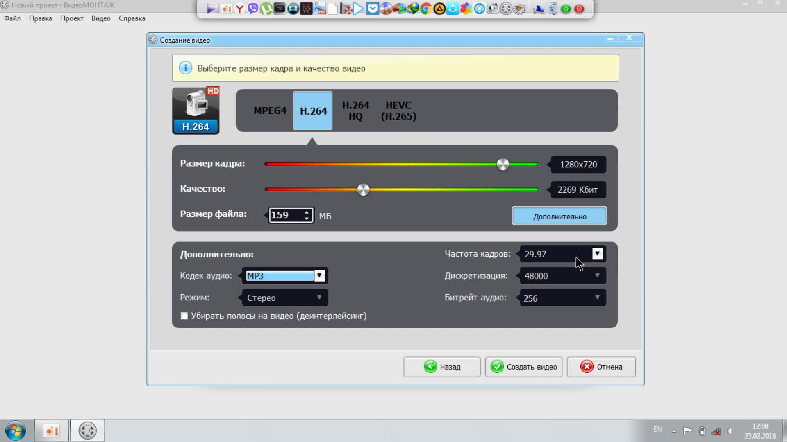Click the 1280x720 frame size value
The width and height of the screenshot is (787, 442).
pyautogui.click(x=578, y=165)
